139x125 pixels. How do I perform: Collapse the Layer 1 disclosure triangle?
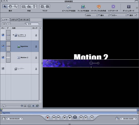click(13, 35)
